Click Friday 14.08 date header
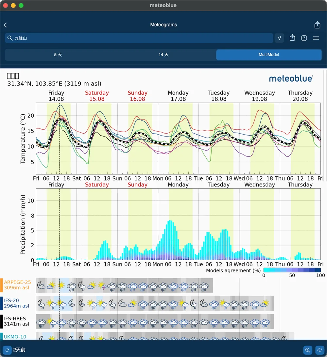This screenshot has width=327, height=357. pyautogui.click(x=56, y=96)
